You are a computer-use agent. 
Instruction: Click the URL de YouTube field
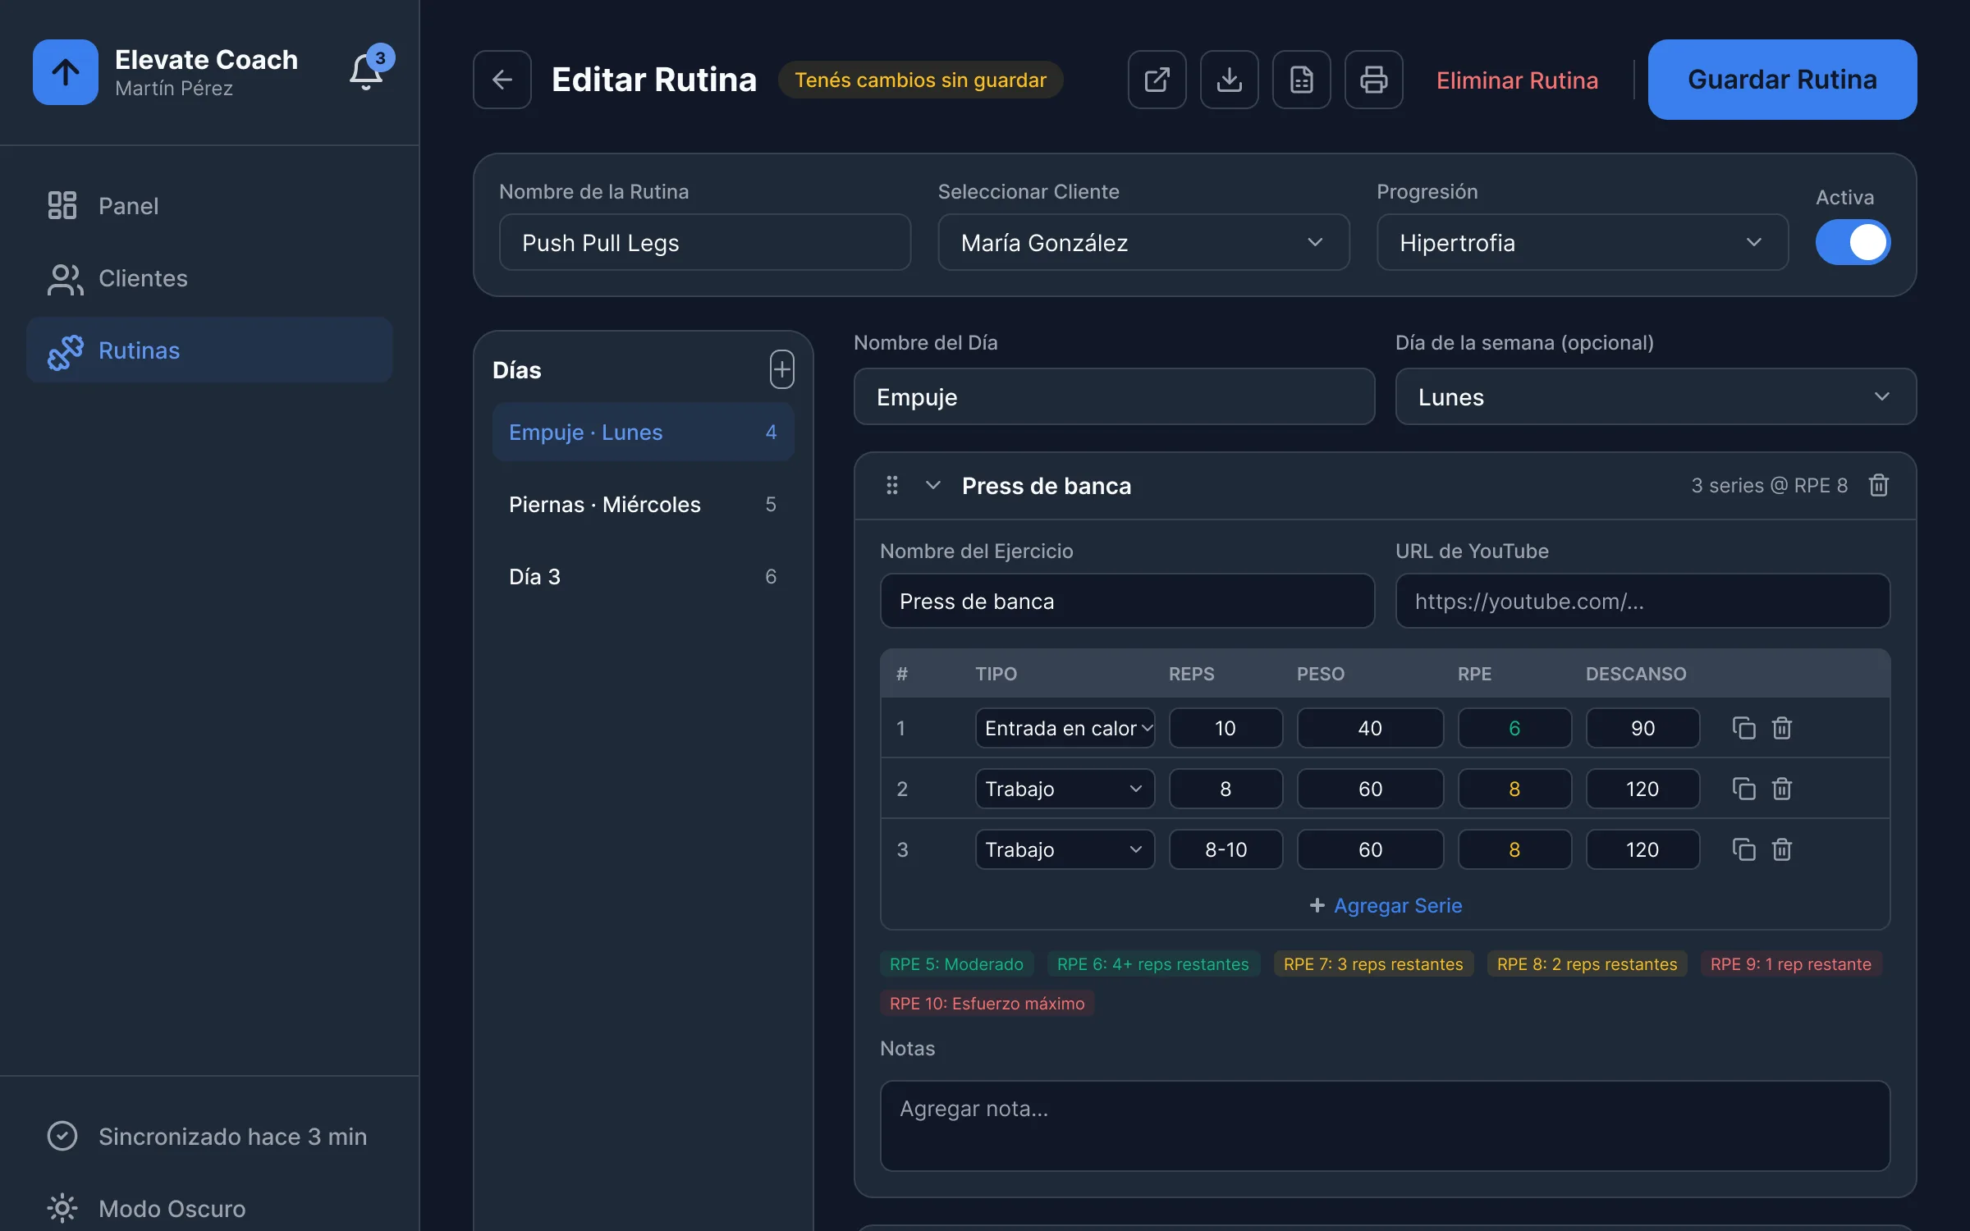(1642, 601)
